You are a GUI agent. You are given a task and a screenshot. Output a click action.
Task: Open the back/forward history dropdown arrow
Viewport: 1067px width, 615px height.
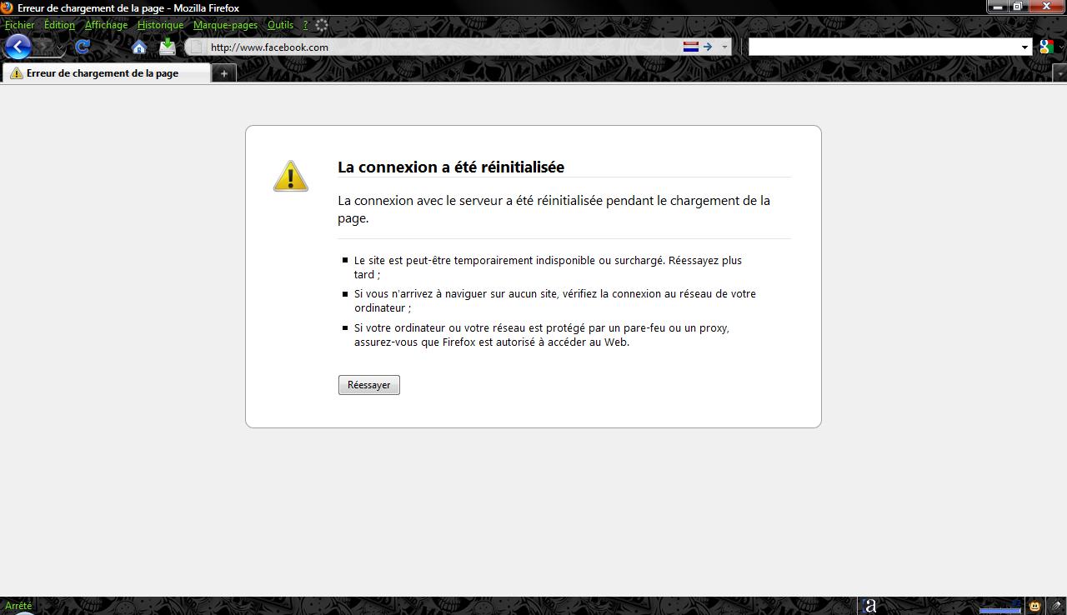pyautogui.click(x=60, y=47)
